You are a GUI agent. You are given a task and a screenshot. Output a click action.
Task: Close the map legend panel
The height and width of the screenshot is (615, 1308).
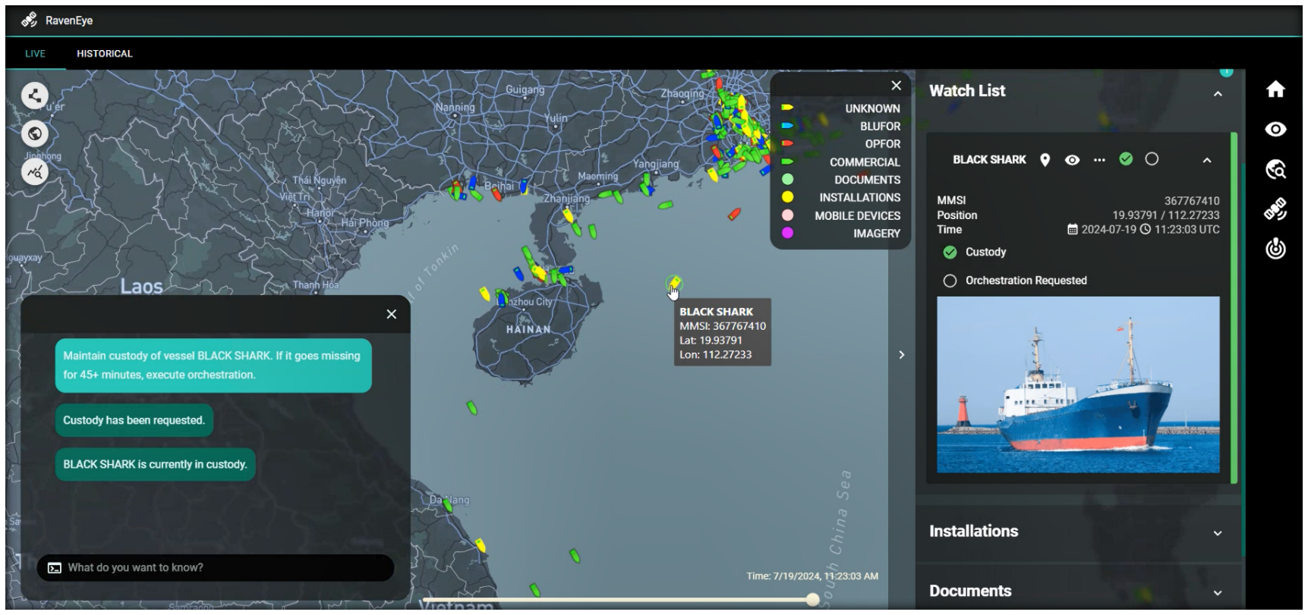(x=896, y=86)
